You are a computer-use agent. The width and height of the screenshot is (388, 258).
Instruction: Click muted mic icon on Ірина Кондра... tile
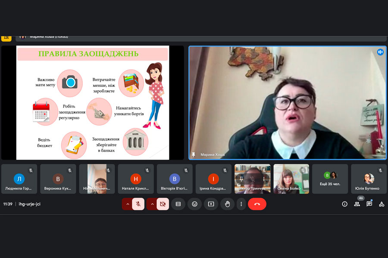pyautogui.click(x=225, y=170)
